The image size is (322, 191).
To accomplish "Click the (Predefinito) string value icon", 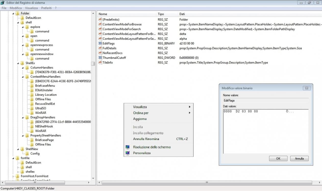I will point(100,20).
